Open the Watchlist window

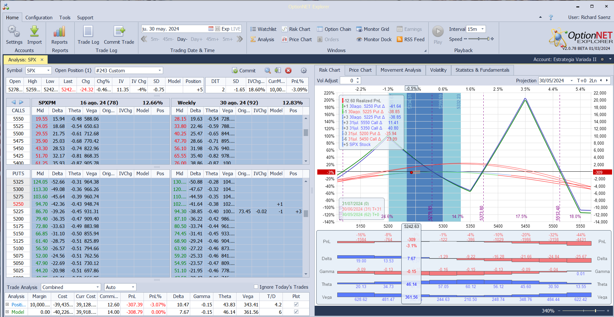point(263,29)
